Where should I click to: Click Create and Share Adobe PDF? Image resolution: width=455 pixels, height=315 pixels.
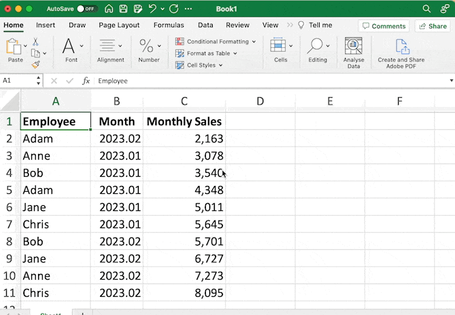pos(401,53)
